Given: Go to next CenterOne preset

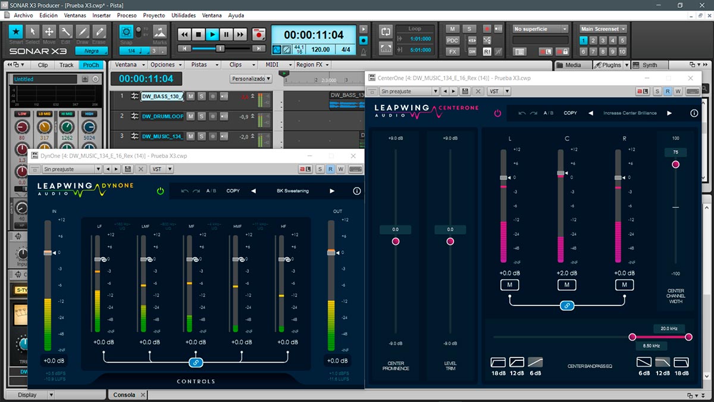Looking at the screenshot, I should pos(669,113).
